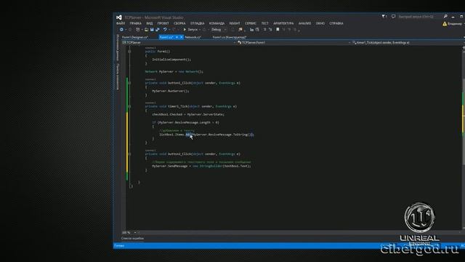Open the TCPServer.Form1 type navigation dropdown
Viewport: 465px width, 262px height.
point(294,43)
